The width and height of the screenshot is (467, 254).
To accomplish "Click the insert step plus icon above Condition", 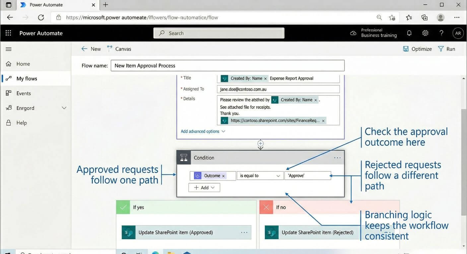I will [261, 144].
